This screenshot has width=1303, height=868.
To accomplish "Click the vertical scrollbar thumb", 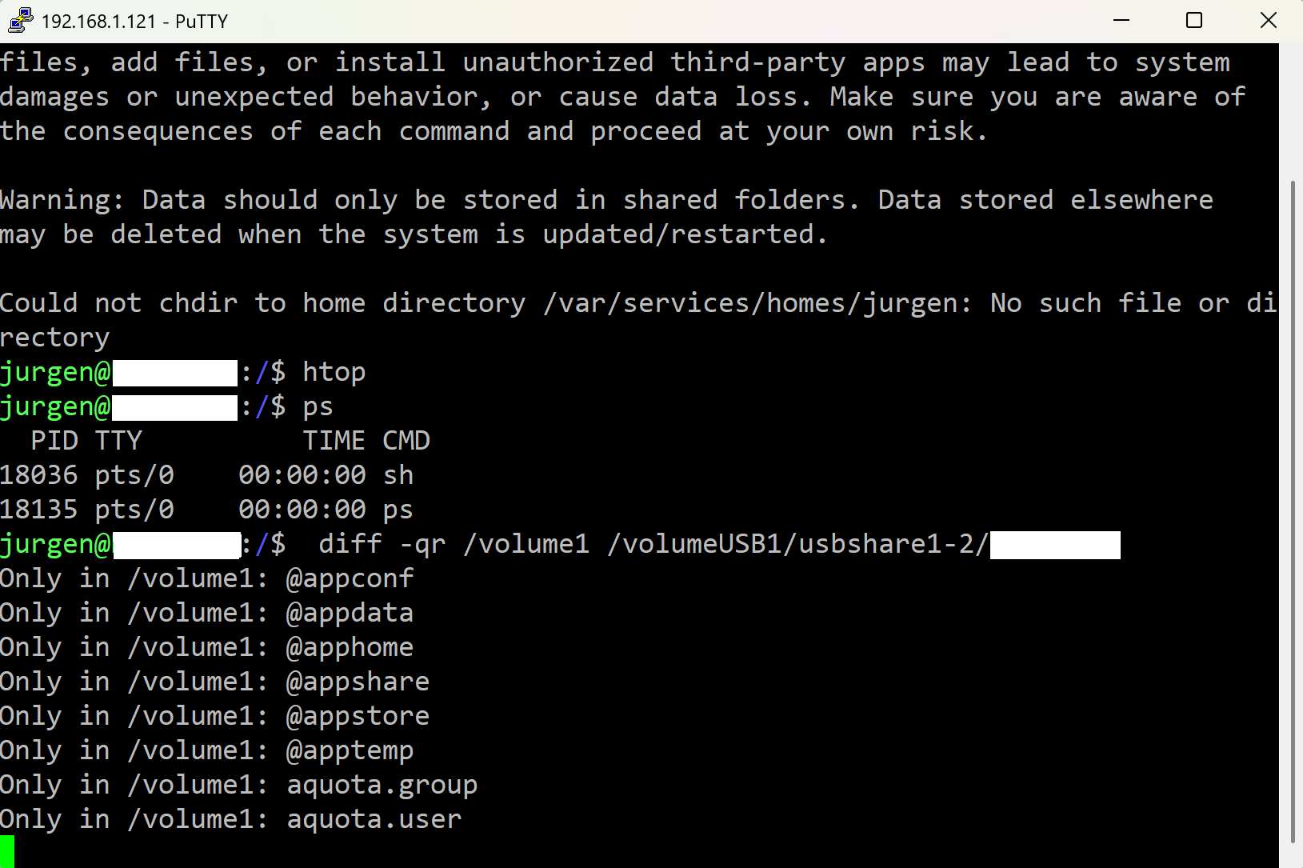I will click(1292, 512).
